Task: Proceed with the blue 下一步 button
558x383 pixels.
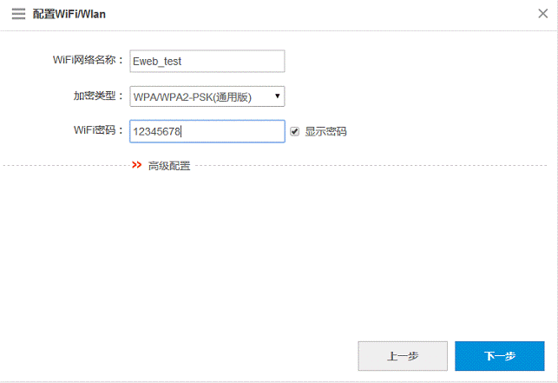Action: coord(499,356)
